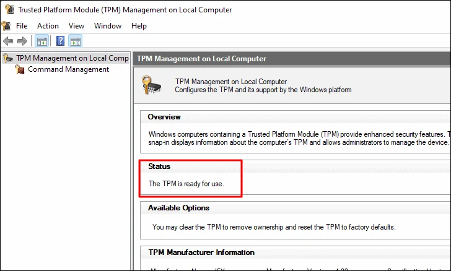Open the Window menu

pyautogui.click(x=108, y=26)
